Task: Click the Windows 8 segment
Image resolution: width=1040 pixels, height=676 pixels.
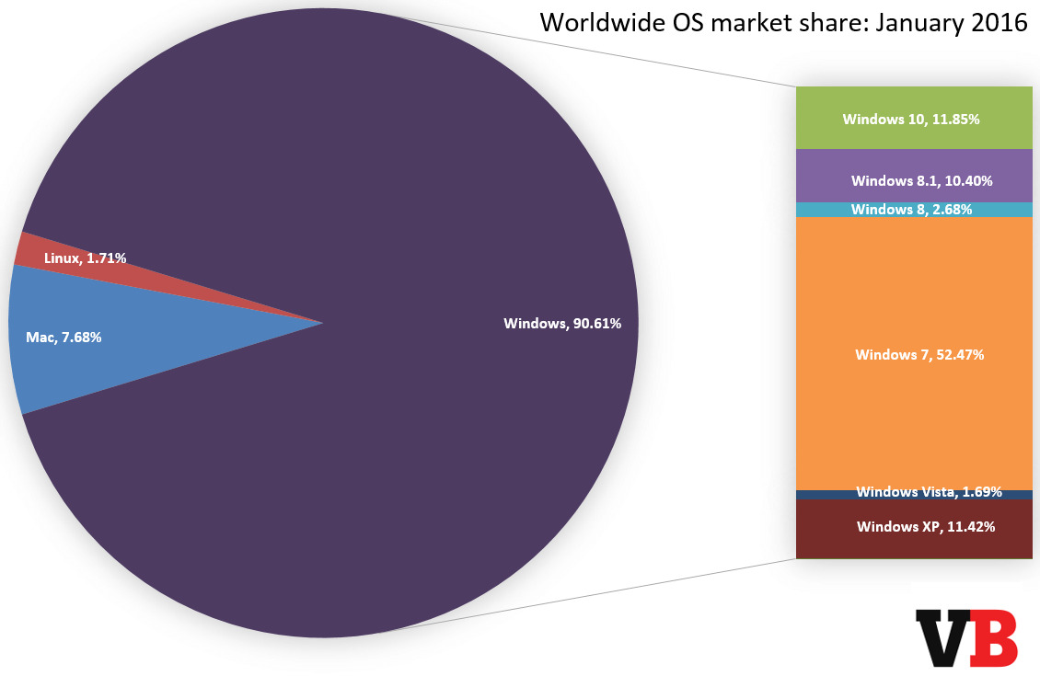Action: coord(914,209)
